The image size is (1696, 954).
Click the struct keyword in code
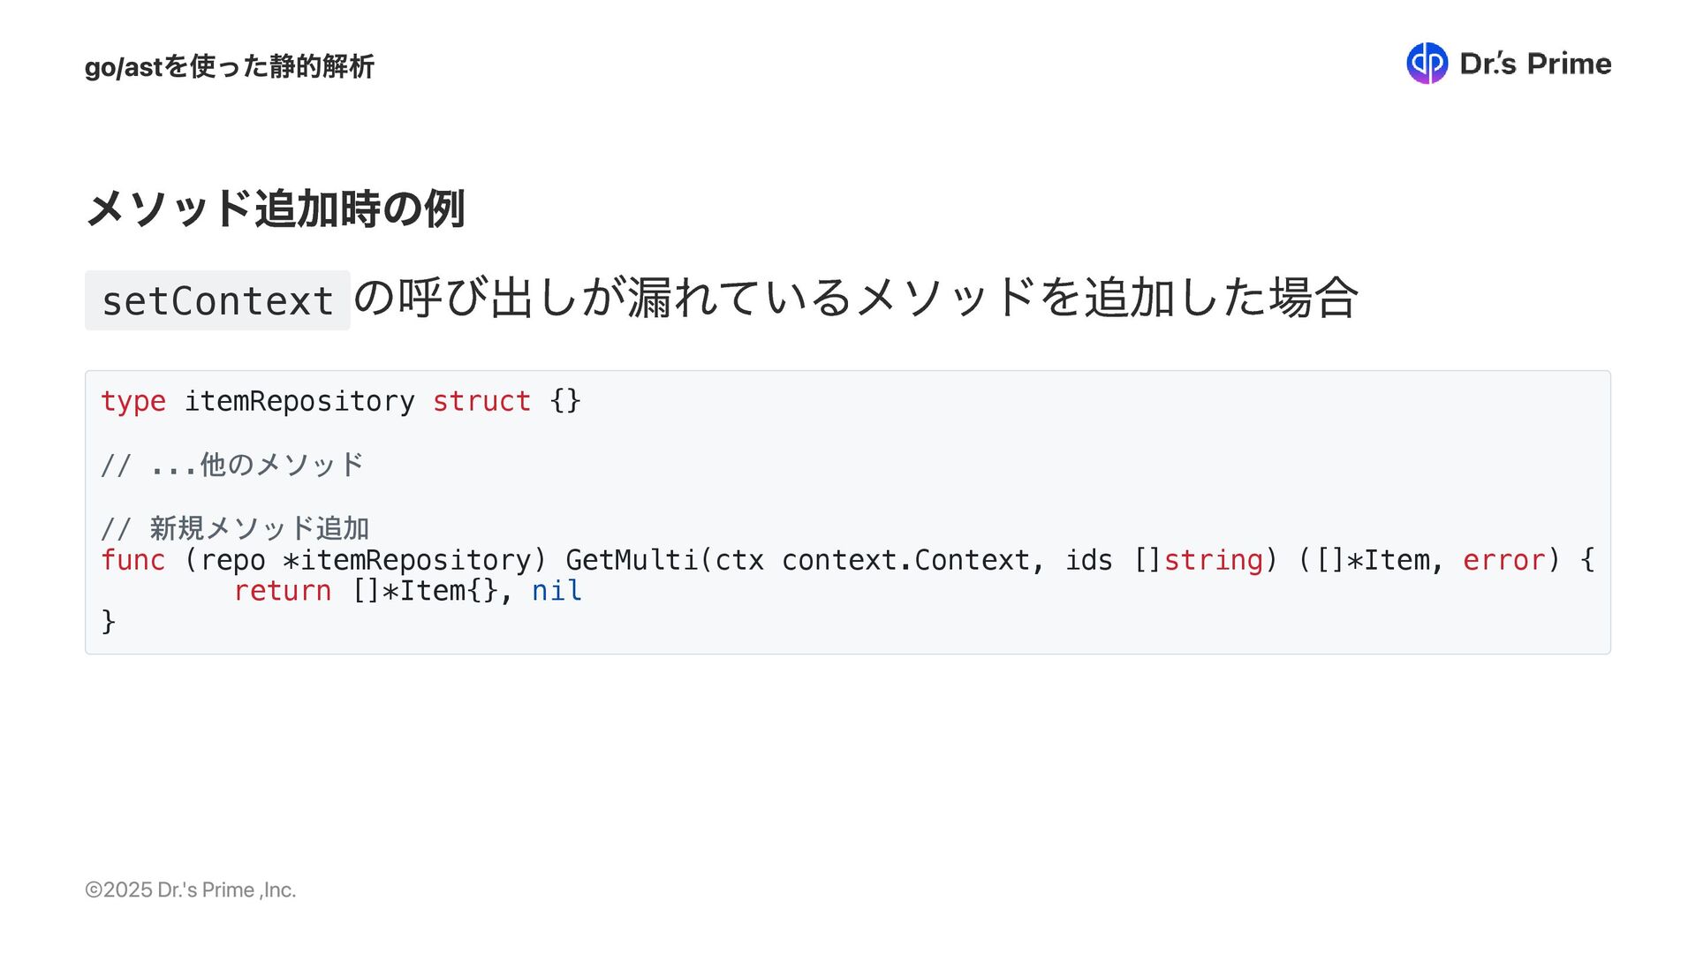coord(481,401)
